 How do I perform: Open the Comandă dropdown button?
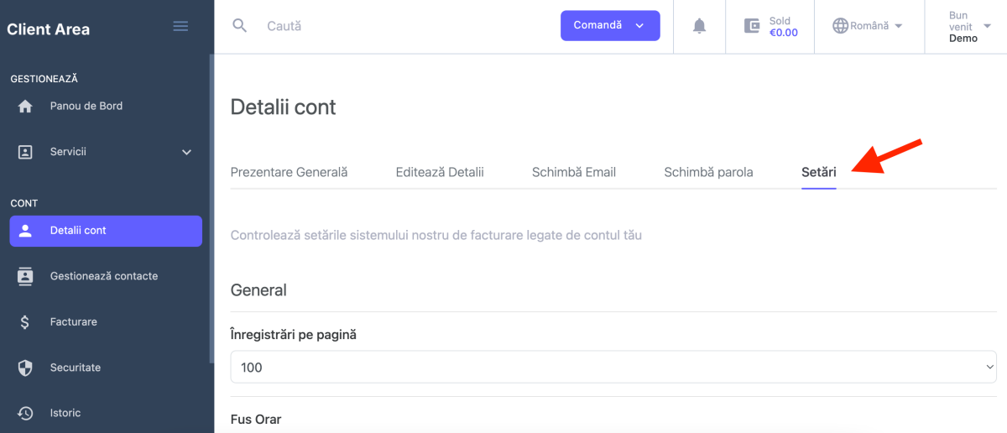point(610,26)
